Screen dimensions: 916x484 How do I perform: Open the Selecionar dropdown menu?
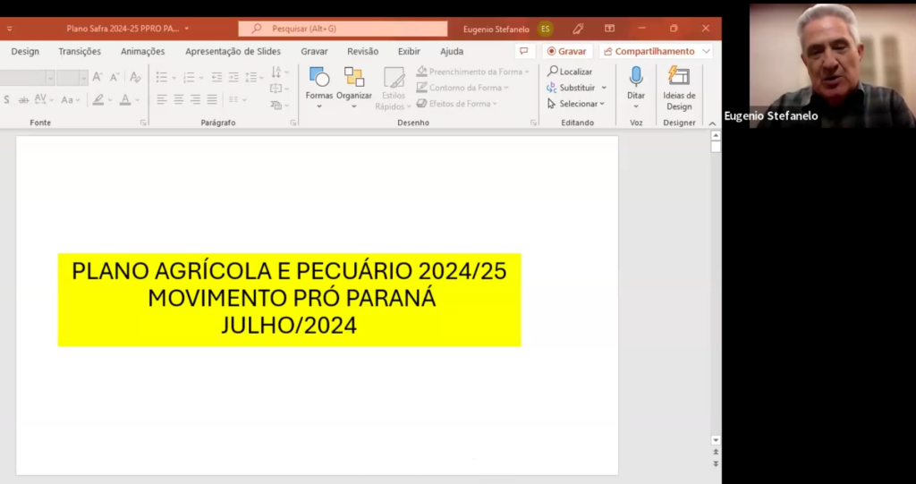577,104
